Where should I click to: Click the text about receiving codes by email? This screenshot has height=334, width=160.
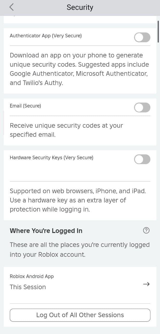(66, 130)
